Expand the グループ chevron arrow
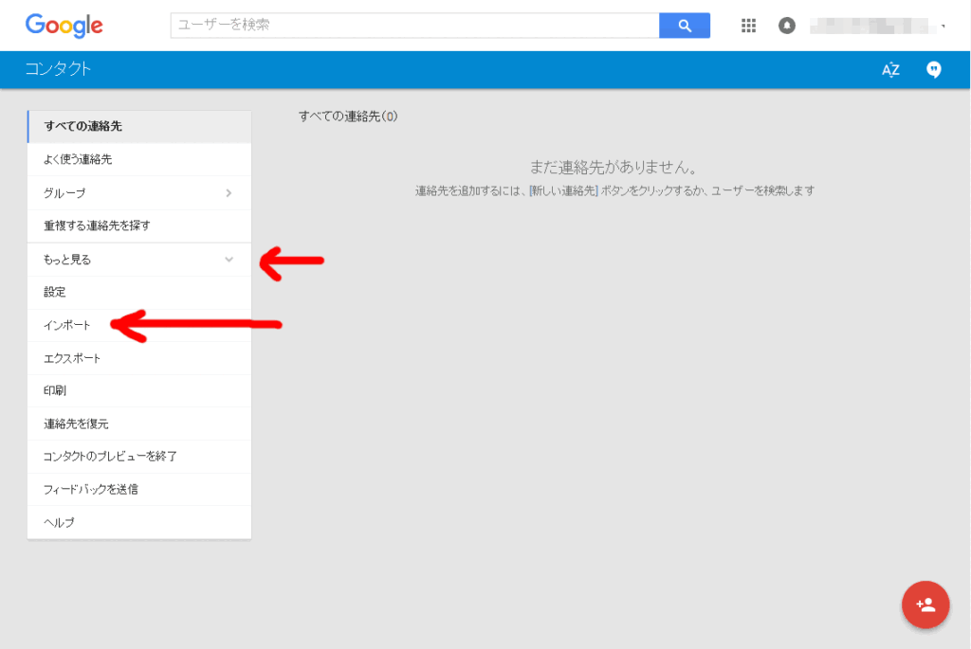 [x=229, y=193]
